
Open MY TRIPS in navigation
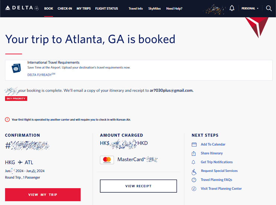tap(83, 9)
